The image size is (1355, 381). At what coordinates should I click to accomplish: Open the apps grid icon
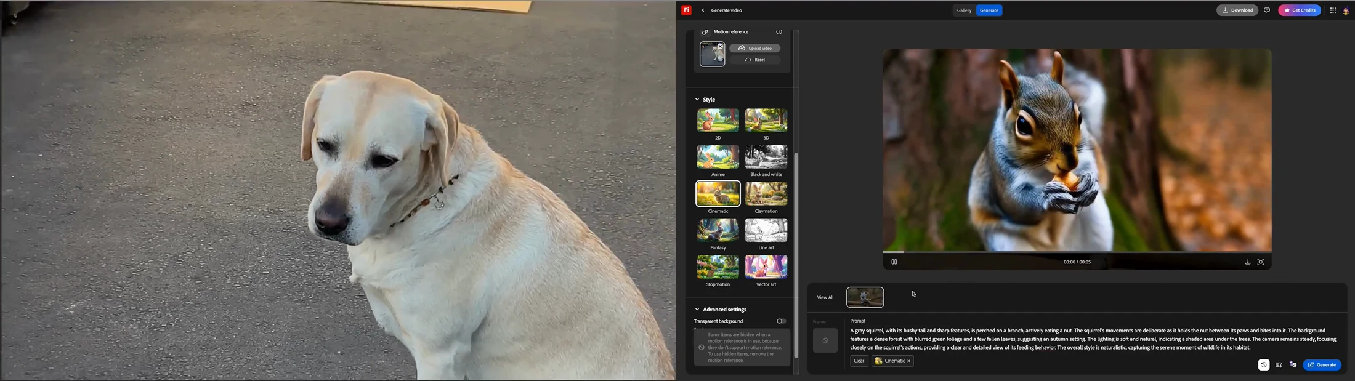click(x=1333, y=10)
